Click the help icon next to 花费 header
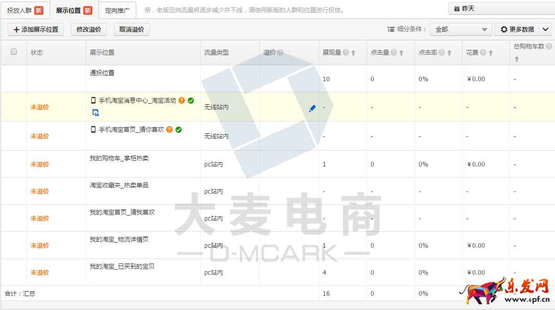The width and height of the screenshot is (555, 310). tap(482, 53)
